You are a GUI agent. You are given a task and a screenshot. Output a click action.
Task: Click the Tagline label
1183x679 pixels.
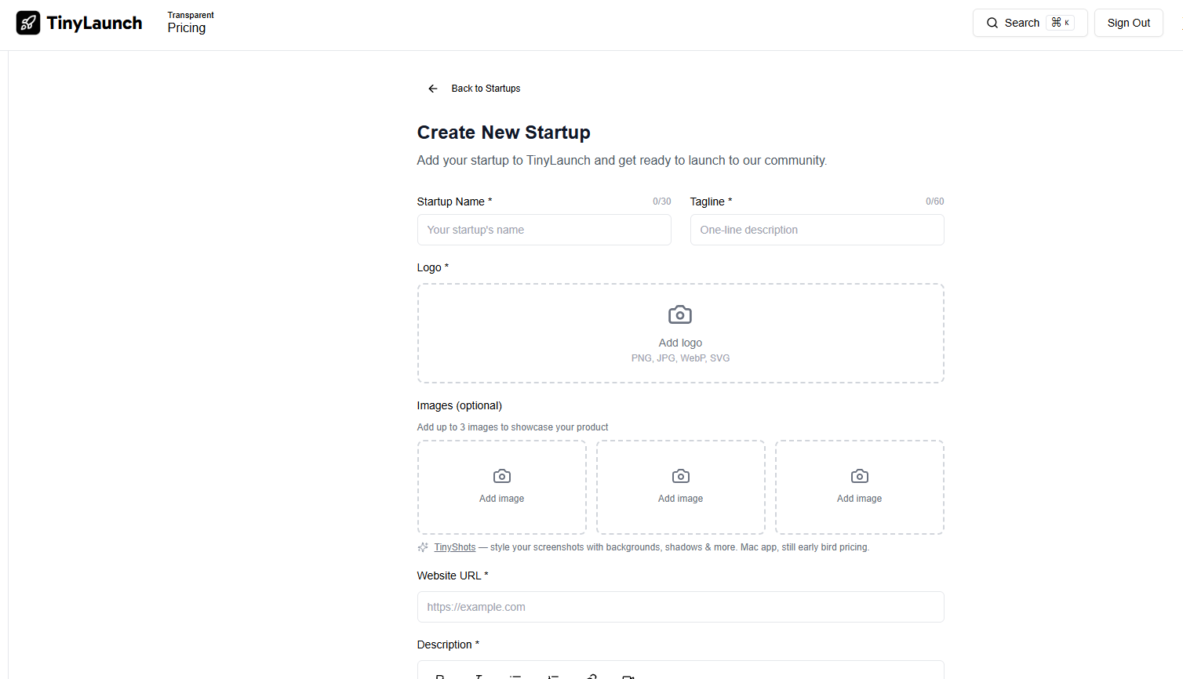[x=712, y=202]
